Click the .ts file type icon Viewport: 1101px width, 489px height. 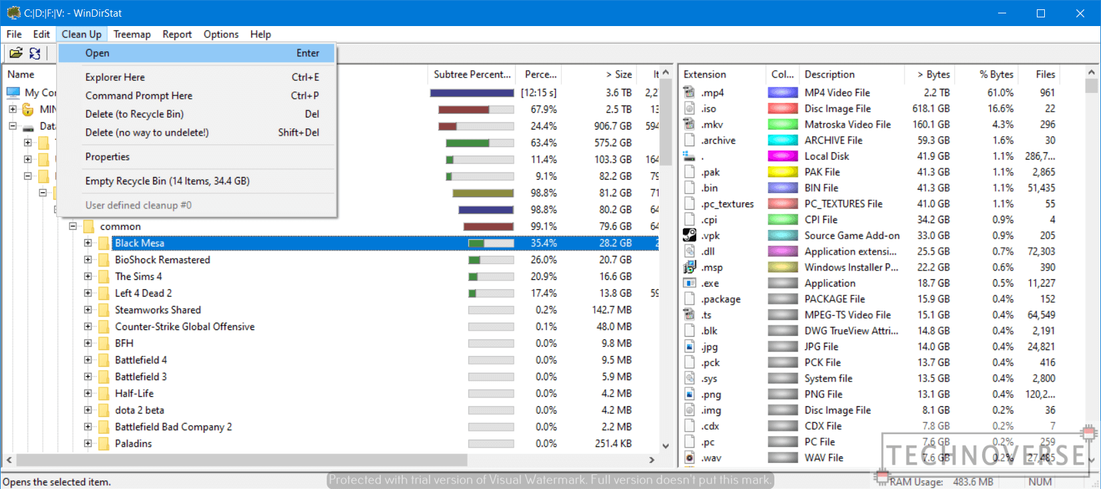(689, 315)
